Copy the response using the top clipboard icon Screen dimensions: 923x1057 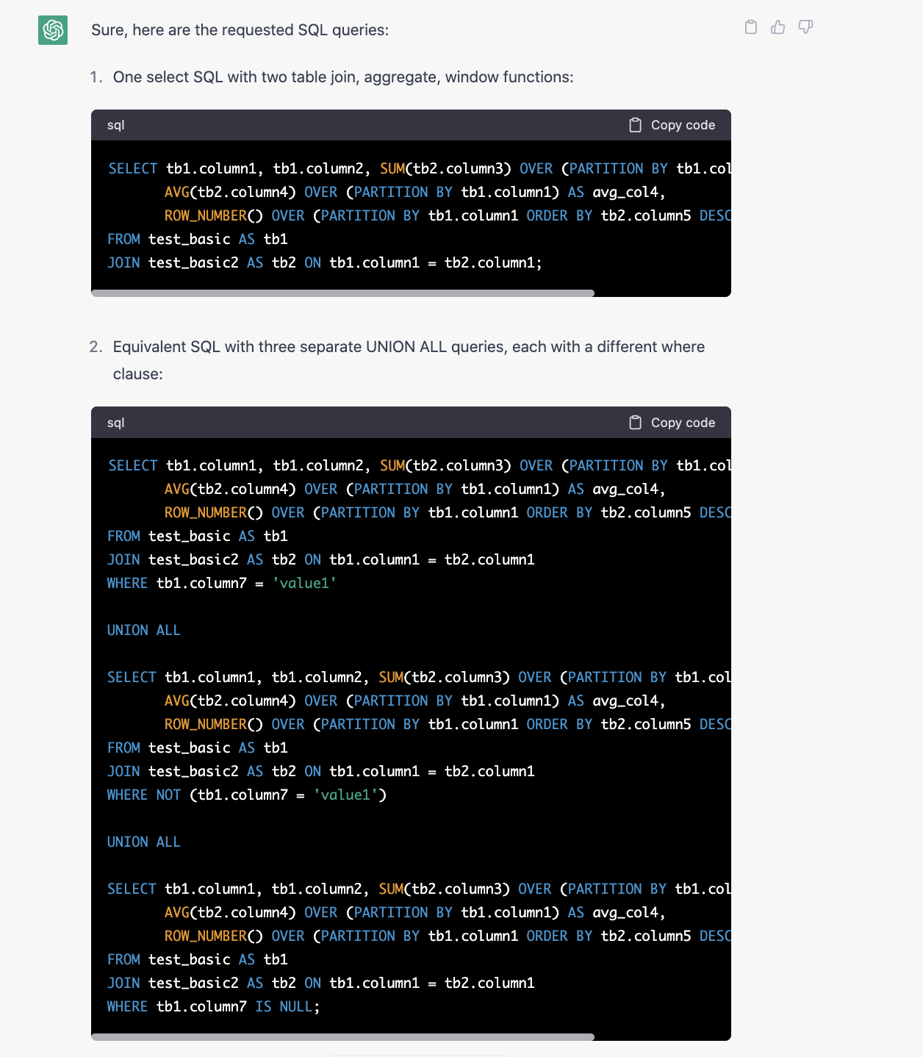750,27
